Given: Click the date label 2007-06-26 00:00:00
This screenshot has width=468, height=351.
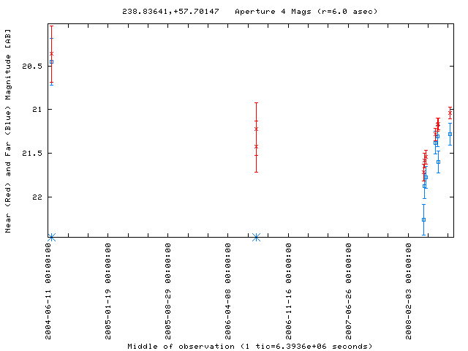Looking at the screenshot, I should point(349,291).
